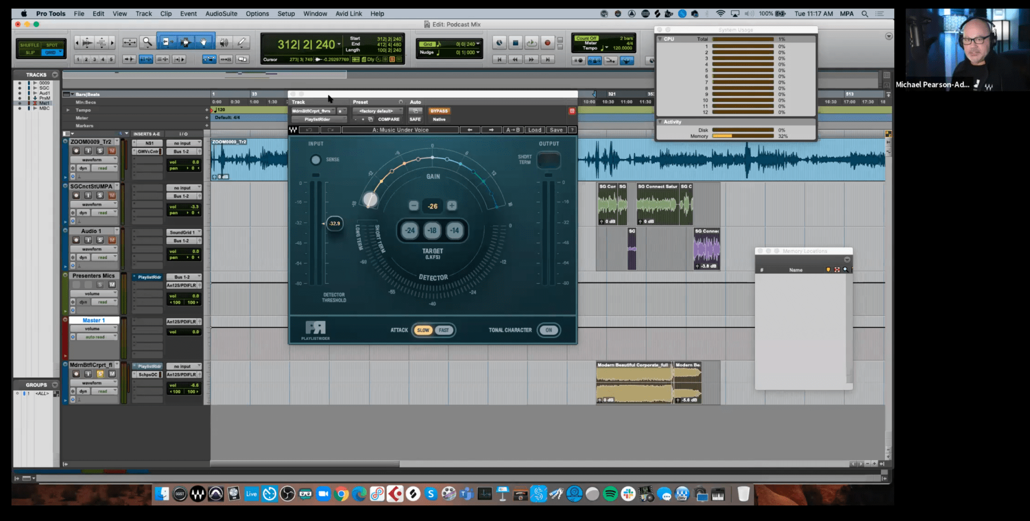Screen dimensions: 1030x521
Task: Open the Tracks list options menu
Action: point(55,75)
